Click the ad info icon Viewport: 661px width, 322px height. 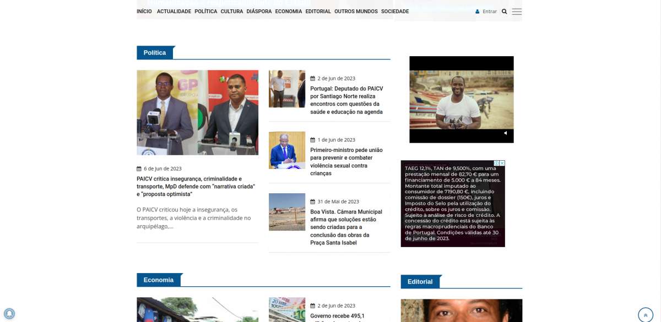click(496, 163)
